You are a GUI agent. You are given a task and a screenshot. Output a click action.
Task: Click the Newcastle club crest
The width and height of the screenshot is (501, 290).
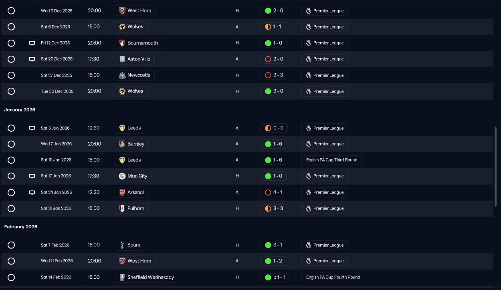pos(122,75)
